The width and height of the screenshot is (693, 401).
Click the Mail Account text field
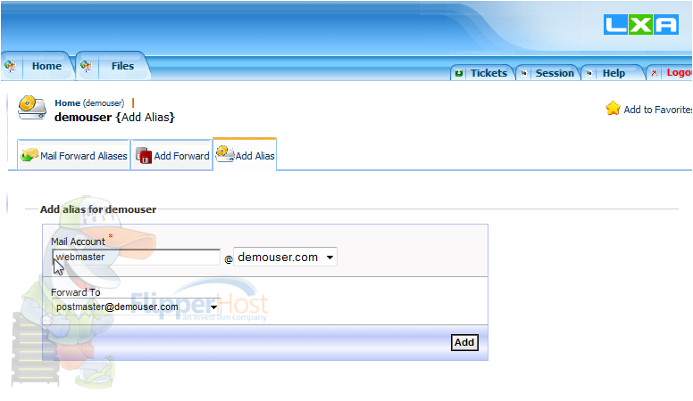(x=136, y=258)
